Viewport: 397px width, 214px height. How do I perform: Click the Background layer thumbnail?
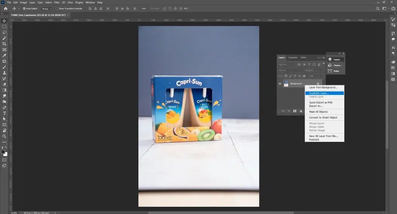pyautogui.click(x=286, y=84)
